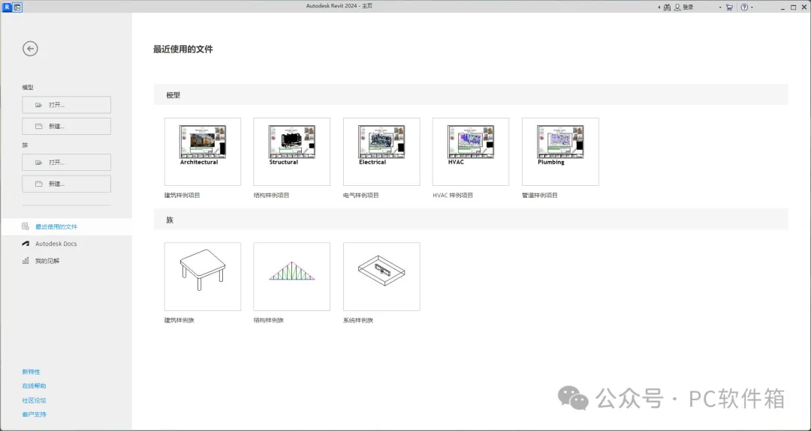The image size is (811, 431).
Task: Open the 系统样例族 family thumbnail
Action: (381, 277)
